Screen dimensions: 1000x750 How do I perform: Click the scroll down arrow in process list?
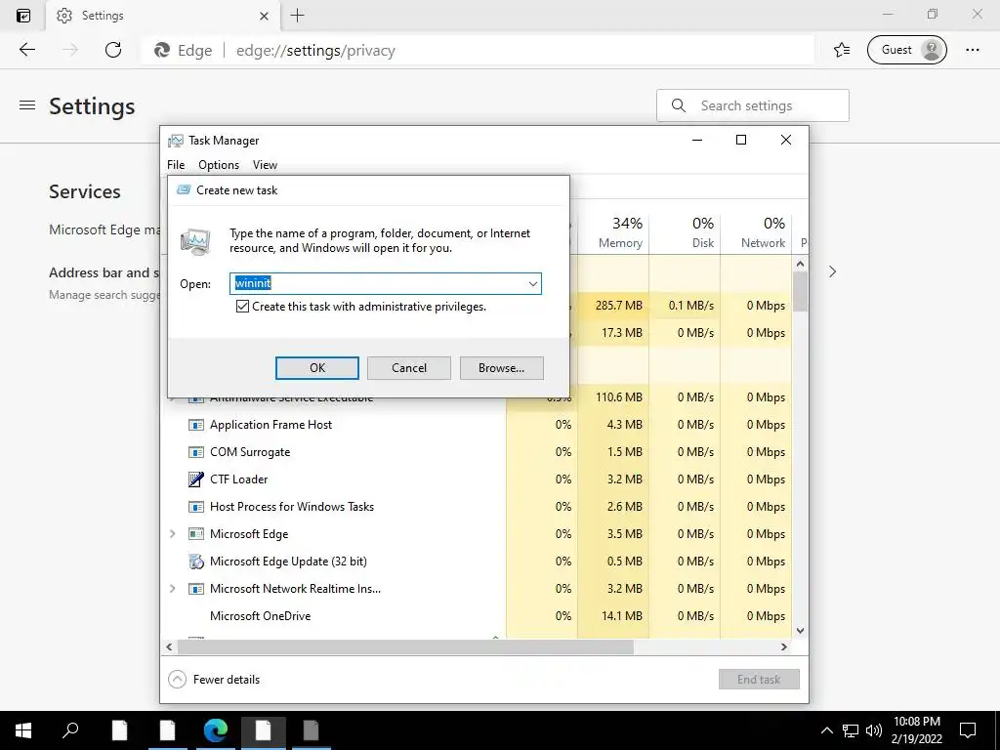[x=801, y=631]
